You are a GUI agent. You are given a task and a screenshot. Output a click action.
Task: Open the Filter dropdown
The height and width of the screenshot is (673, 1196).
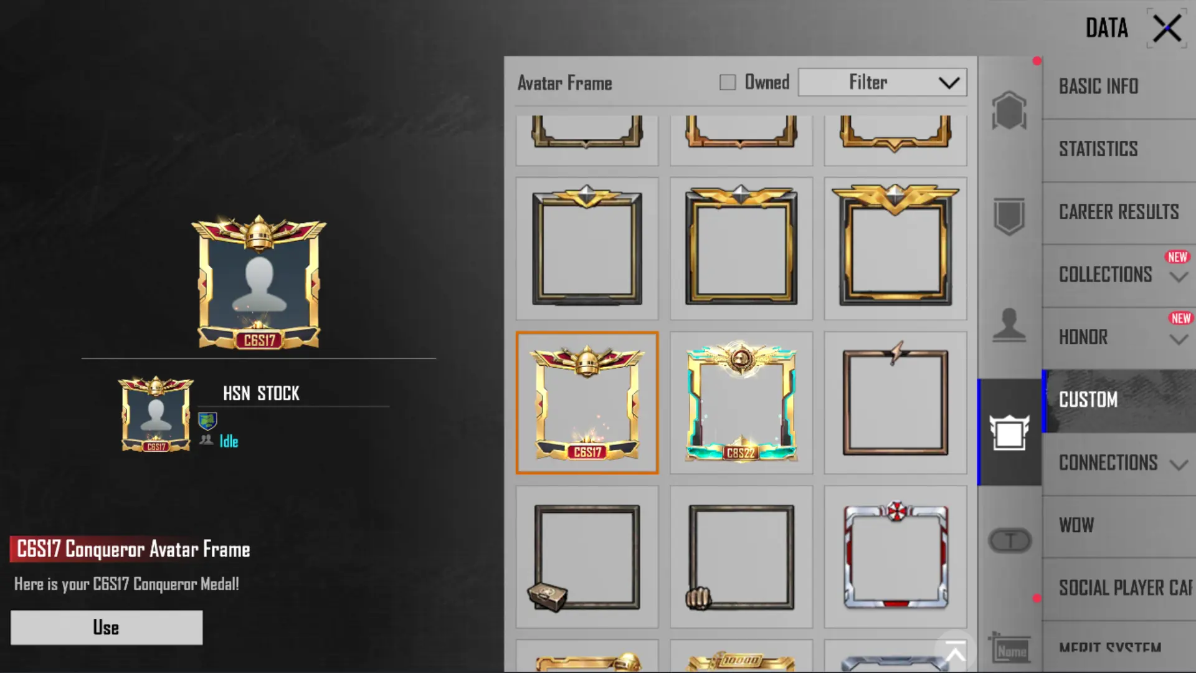click(882, 82)
